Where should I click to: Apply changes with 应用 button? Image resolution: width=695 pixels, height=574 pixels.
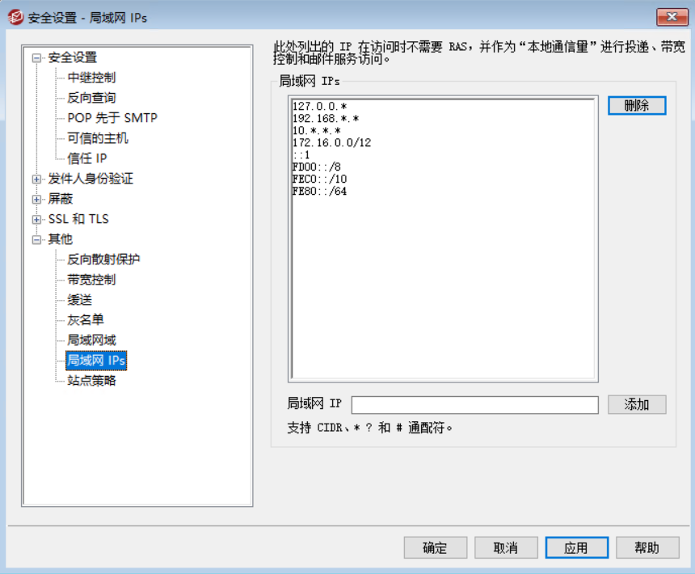point(577,548)
